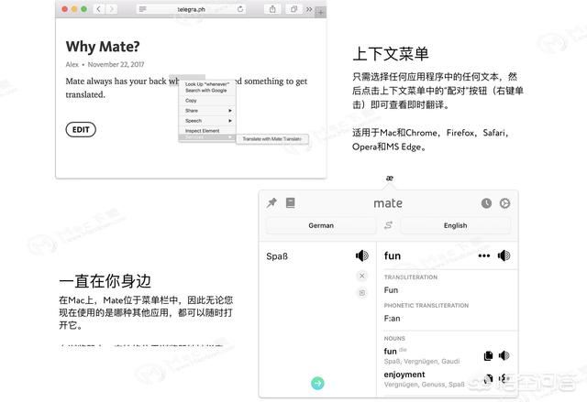The height and width of the screenshot is (402, 587).
Task: Click synonyms Spaß, Vergnügen, Gaudi
Action: (422, 362)
